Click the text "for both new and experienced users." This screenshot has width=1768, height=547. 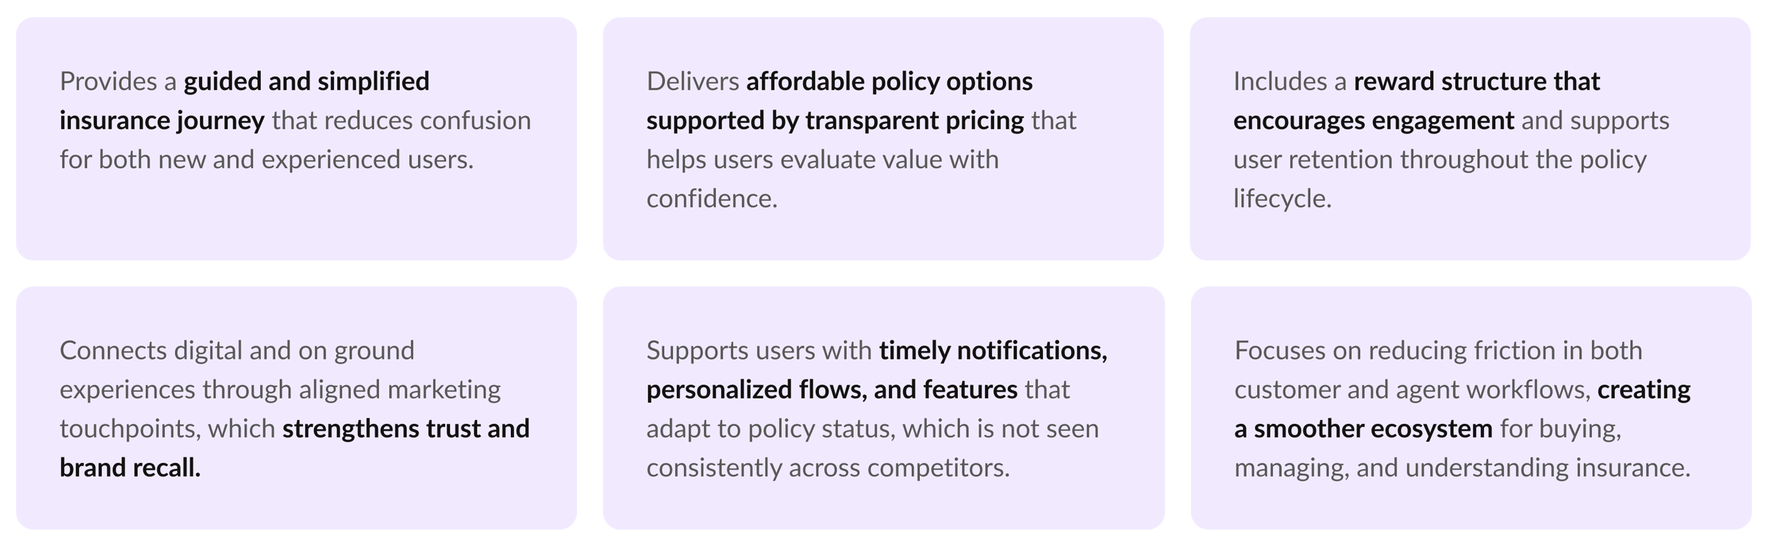coord(266,160)
